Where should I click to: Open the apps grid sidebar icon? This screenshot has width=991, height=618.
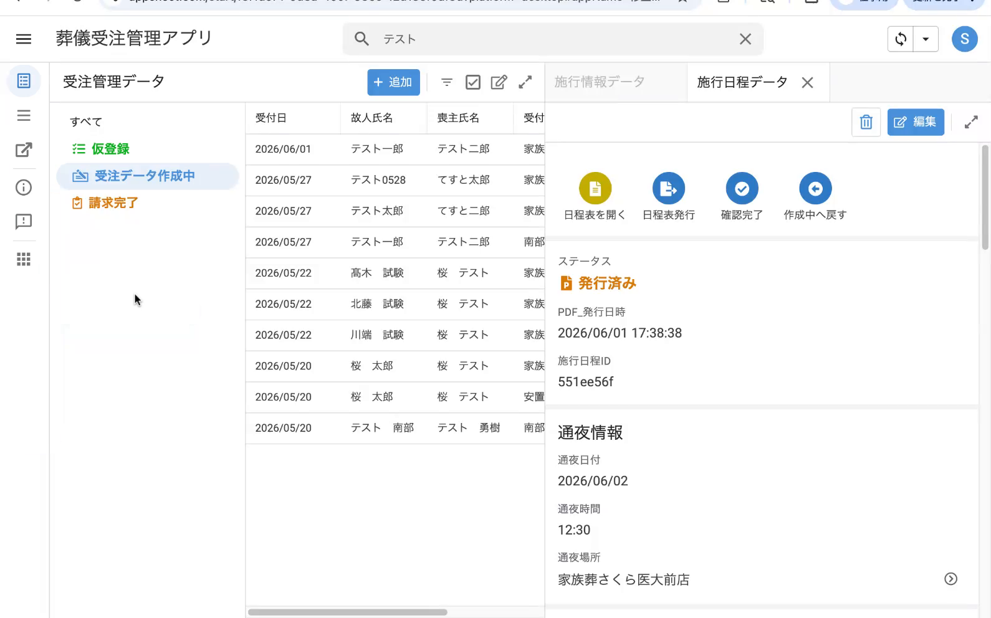pyautogui.click(x=24, y=259)
